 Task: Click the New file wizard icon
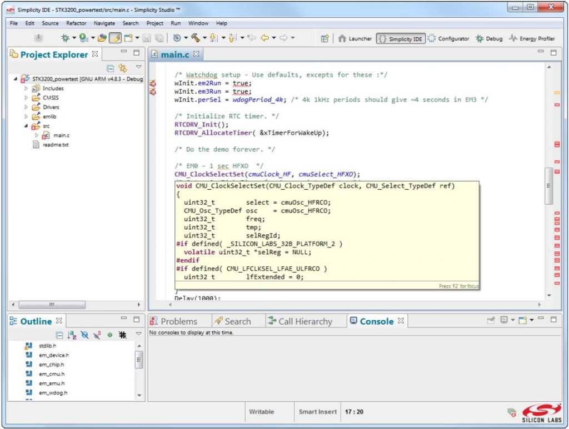pos(128,38)
